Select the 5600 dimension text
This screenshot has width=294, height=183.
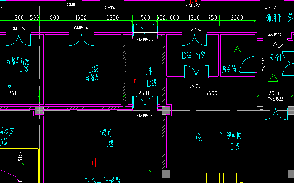(x=211, y=93)
